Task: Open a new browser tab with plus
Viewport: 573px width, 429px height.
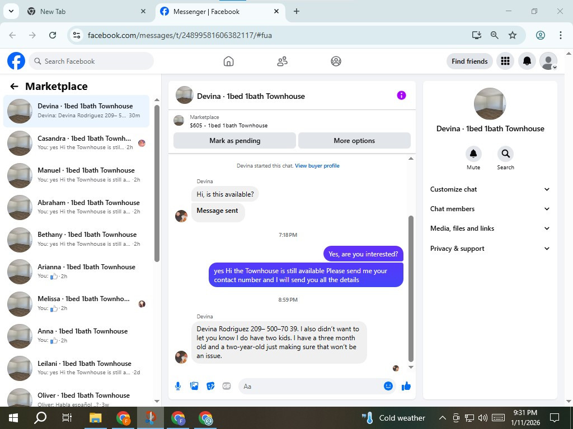Action: point(297,11)
